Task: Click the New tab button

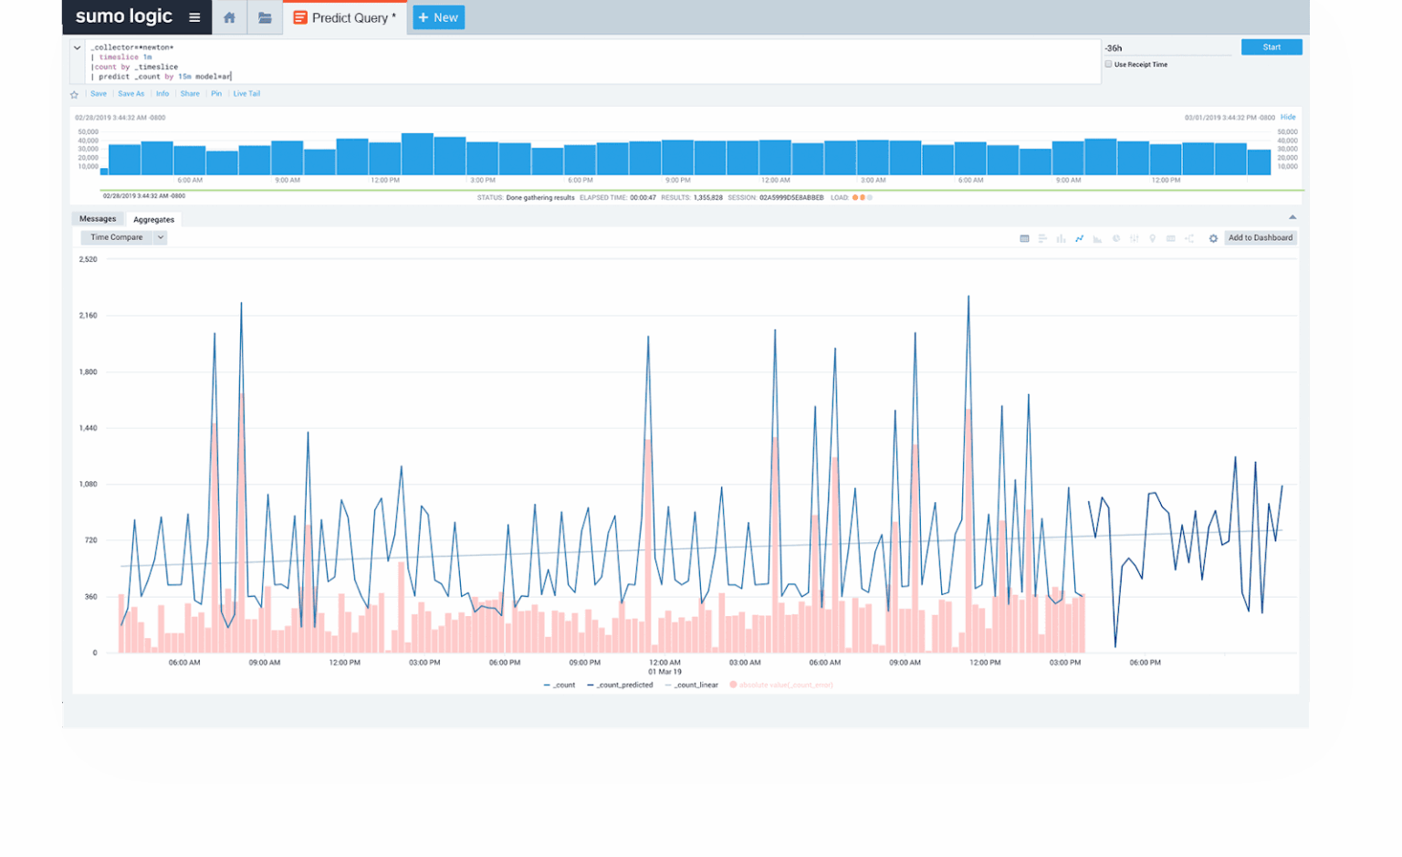Action: (438, 17)
